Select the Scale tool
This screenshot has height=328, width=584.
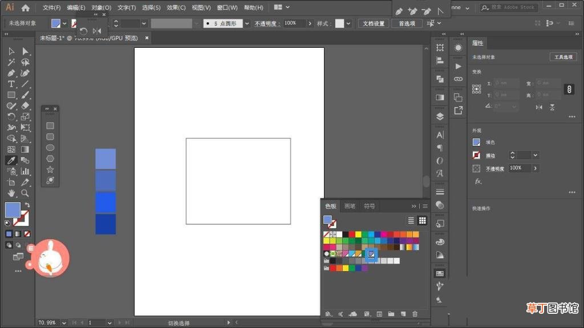point(25,117)
